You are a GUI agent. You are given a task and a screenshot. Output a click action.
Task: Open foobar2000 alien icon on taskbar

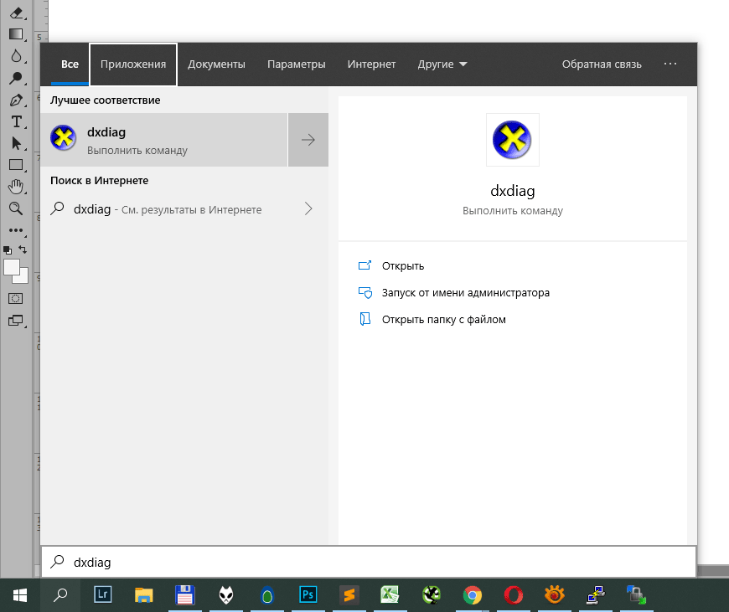point(226,595)
